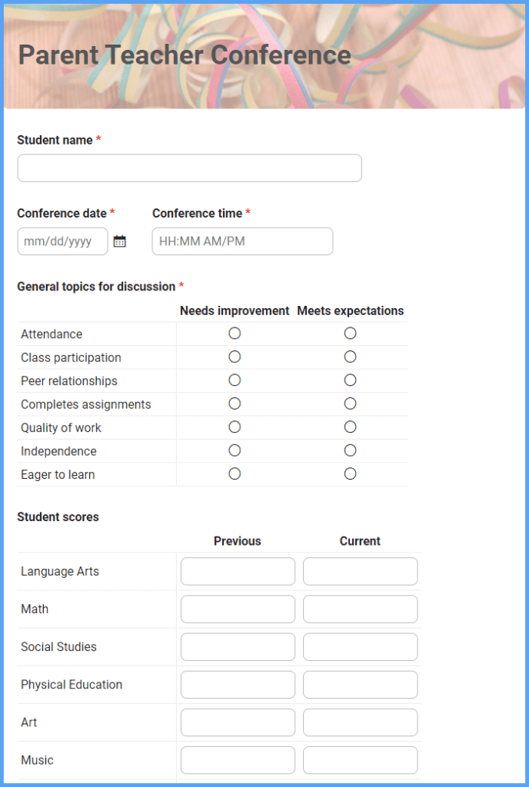Click the Current score field for Language Arts
Screen dimensions: 529x787
pos(360,571)
